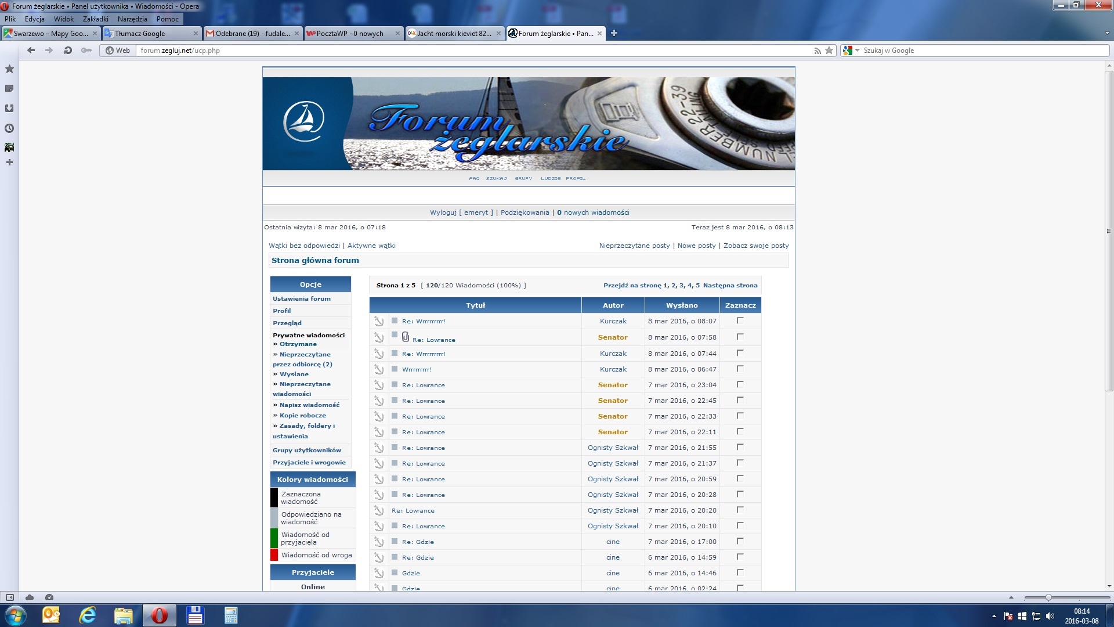Show hidden system tray icons arrow
1114x627 pixels.
coord(994,616)
